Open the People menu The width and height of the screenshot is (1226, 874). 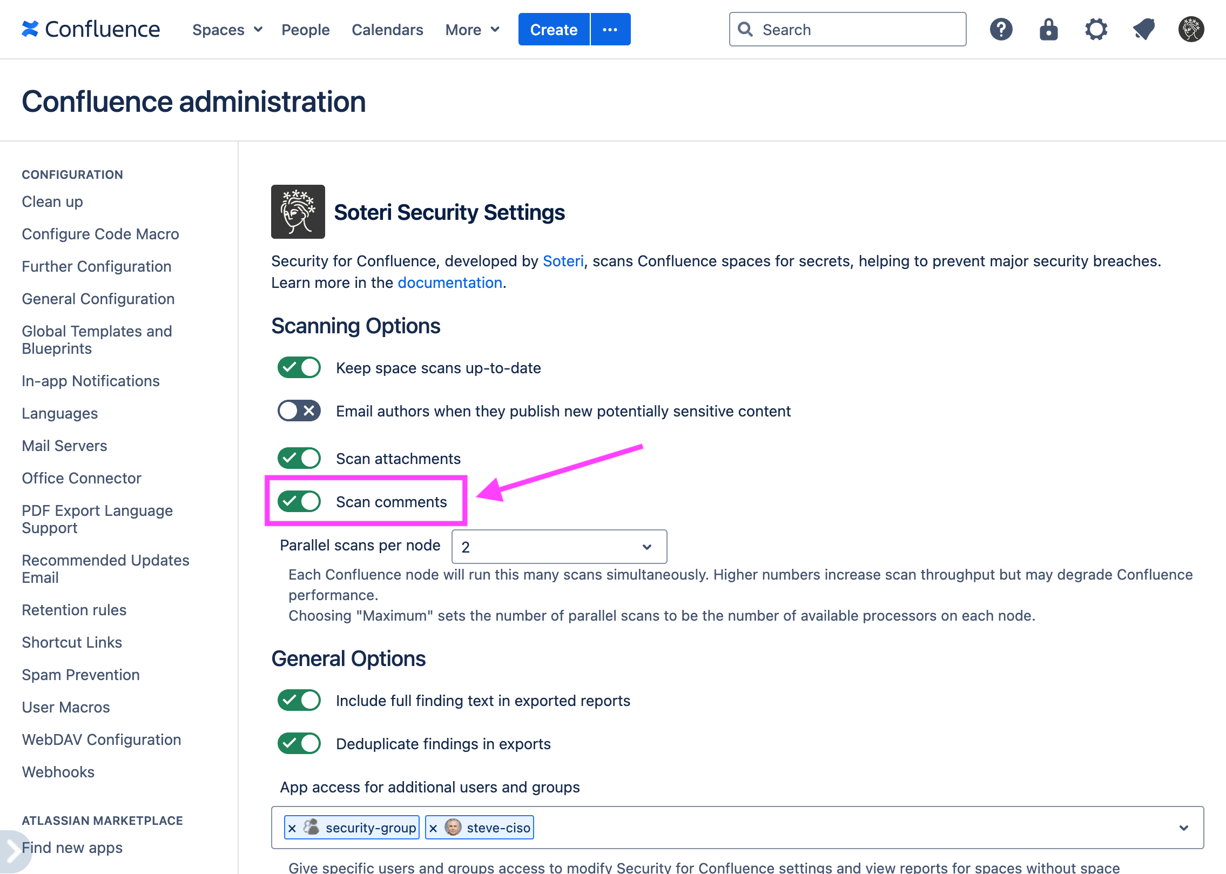(305, 30)
